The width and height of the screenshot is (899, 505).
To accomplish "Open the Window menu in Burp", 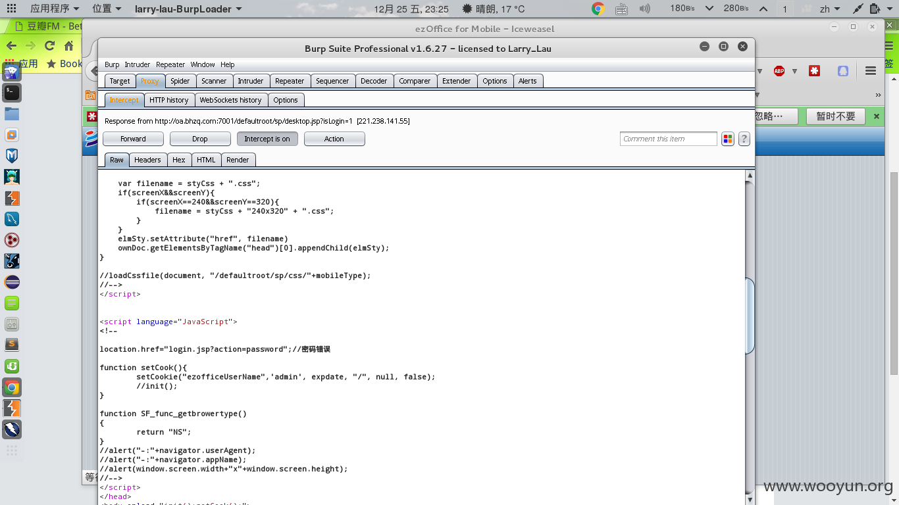I will point(203,64).
